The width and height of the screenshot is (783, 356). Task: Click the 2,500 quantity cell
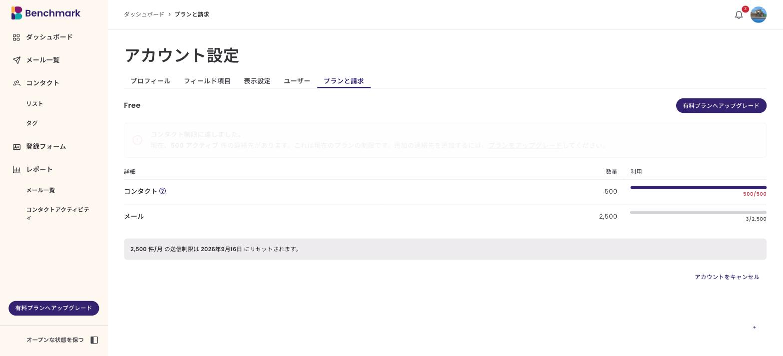pos(608,217)
